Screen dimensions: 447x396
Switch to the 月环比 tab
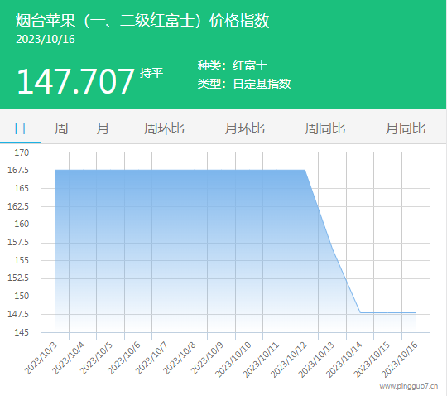244,128
